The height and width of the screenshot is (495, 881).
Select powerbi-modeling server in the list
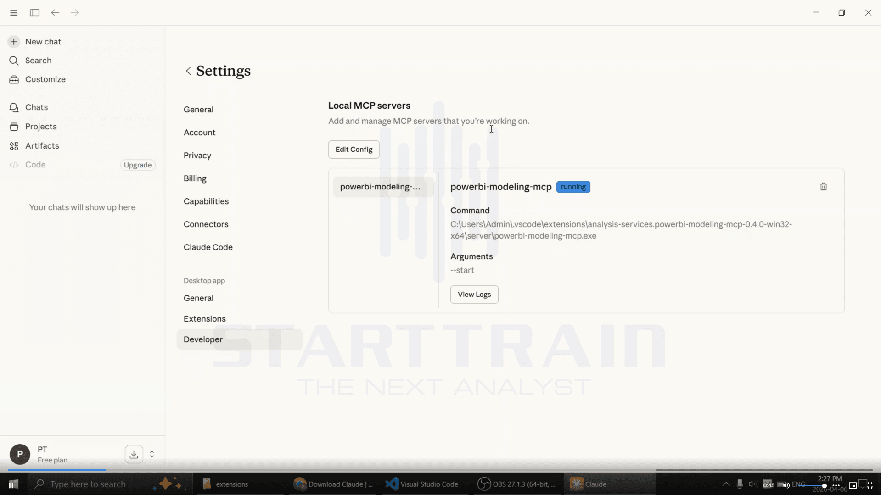click(x=383, y=187)
